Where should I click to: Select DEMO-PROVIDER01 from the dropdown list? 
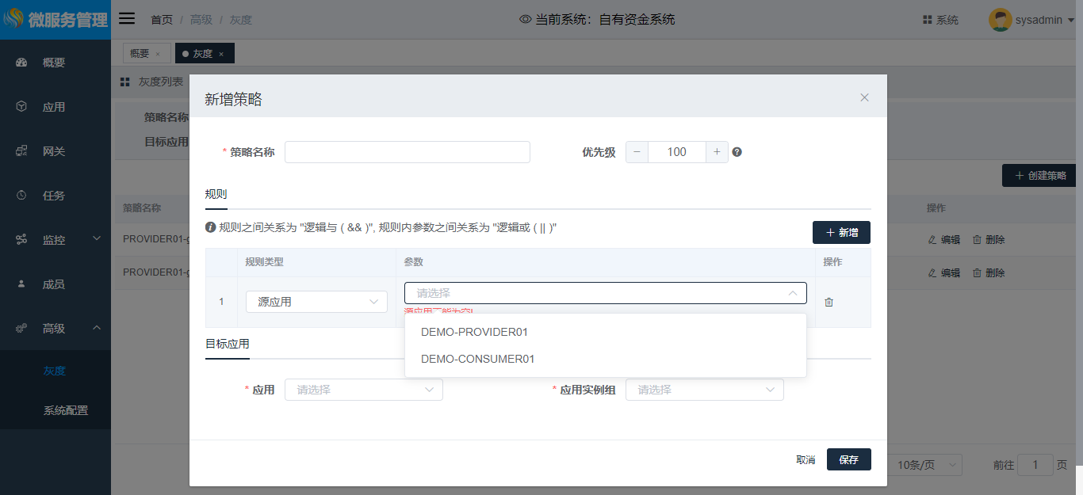pyautogui.click(x=474, y=332)
